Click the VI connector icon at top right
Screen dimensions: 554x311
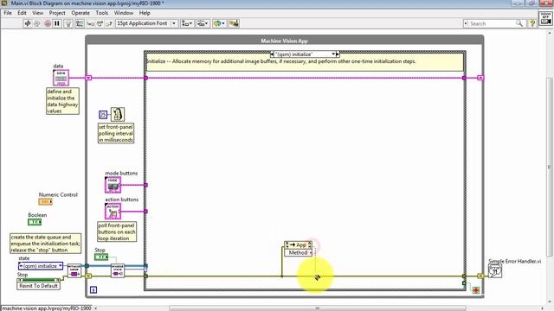pyautogui.click(x=545, y=18)
